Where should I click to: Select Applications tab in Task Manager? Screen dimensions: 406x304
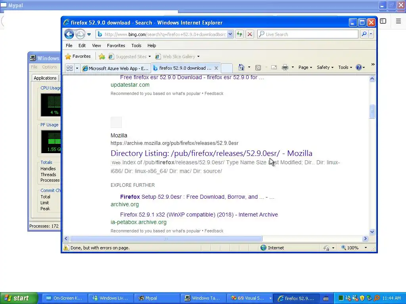(x=45, y=78)
